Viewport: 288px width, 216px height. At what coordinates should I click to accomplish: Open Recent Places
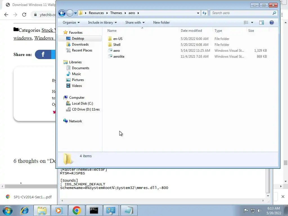[82, 50]
